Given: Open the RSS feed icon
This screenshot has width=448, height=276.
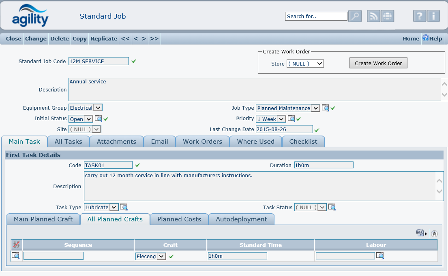Looking at the screenshot, I should [x=373, y=16].
